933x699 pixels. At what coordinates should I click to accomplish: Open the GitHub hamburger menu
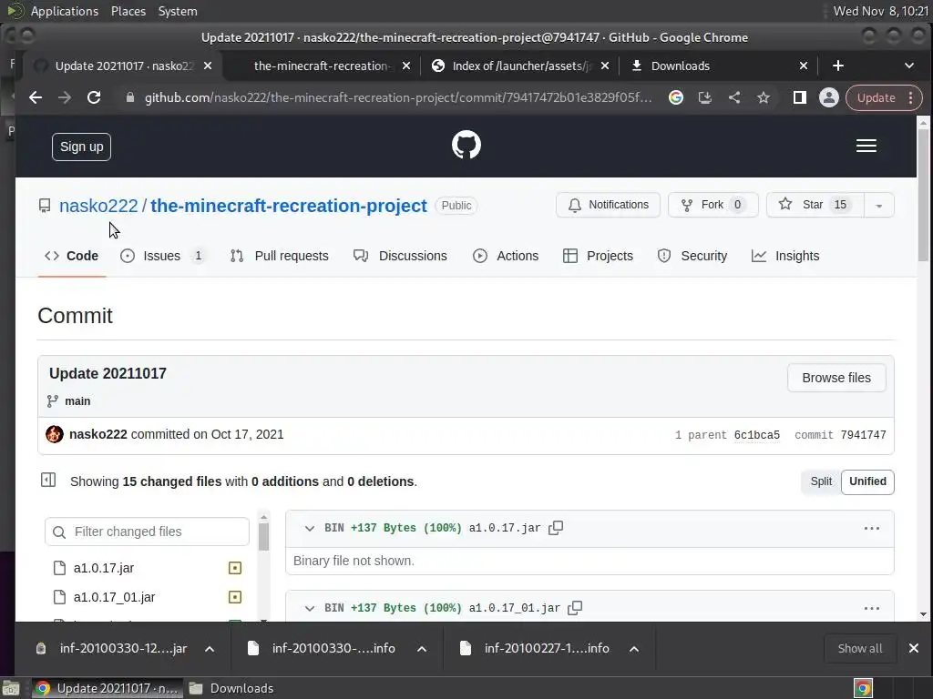tap(866, 146)
